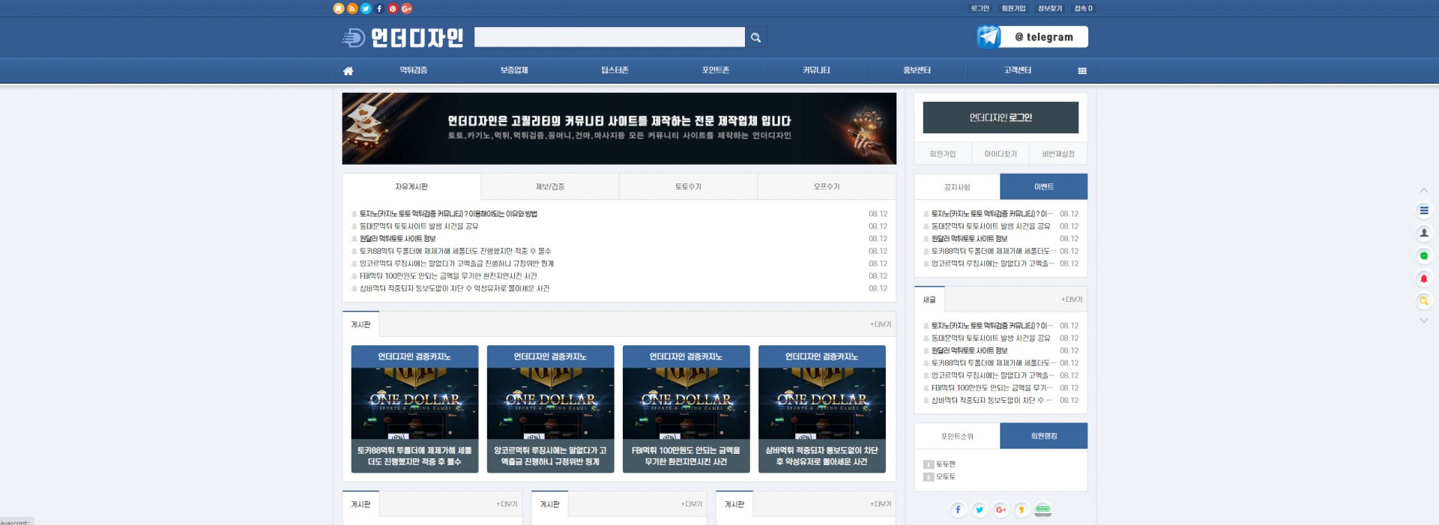Click into the header search field
1439x525 pixels.
[609, 37]
